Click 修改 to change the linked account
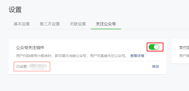This screenshot has height=91, width=189. pyautogui.click(x=155, y=66)
